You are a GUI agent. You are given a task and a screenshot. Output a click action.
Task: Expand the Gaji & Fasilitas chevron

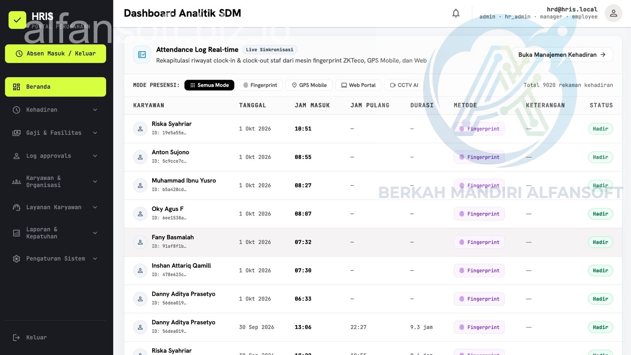[x=95, y=133]
